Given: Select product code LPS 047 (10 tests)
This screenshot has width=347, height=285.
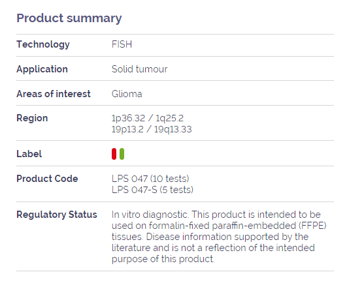Looking at the screenshot, I should [150, 179].
